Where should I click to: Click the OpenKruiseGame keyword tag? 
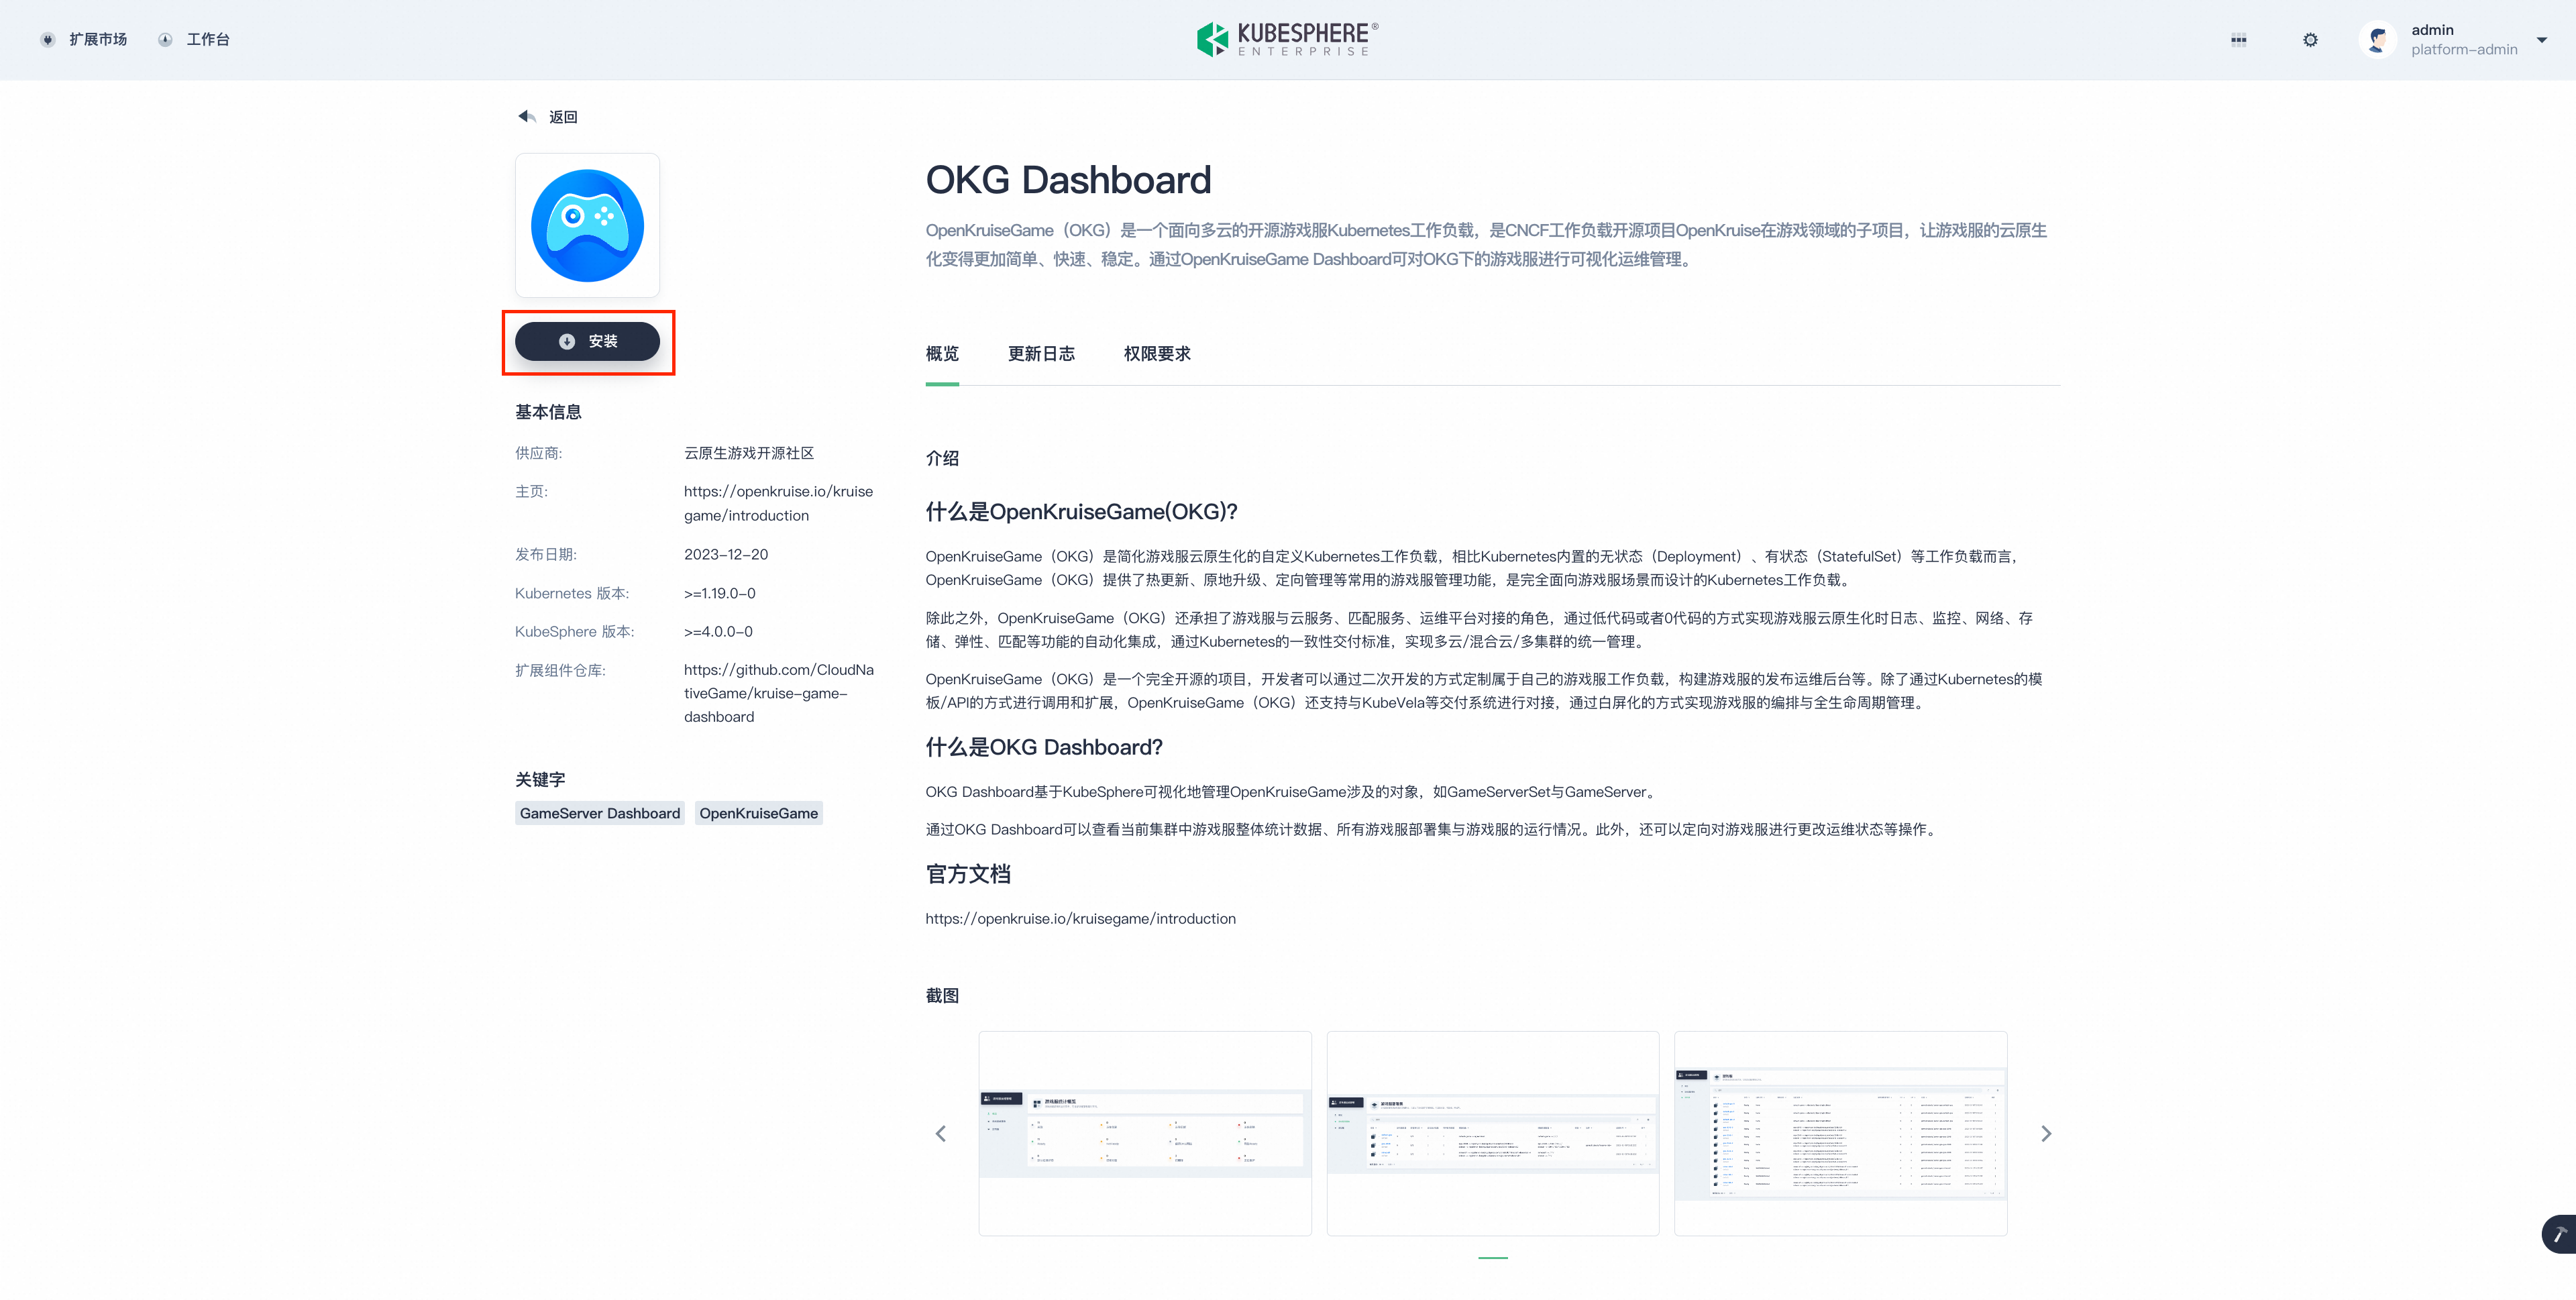758,813
